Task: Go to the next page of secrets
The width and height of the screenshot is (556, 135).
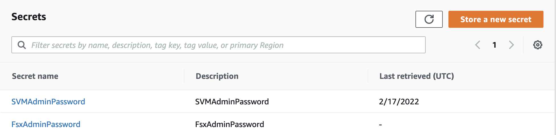Action: (511, 45)
